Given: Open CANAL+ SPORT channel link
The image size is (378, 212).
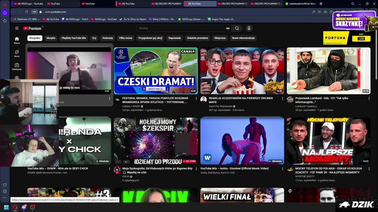Looking at the screenshot, I should pyautogui.click(x=131, y=106).
